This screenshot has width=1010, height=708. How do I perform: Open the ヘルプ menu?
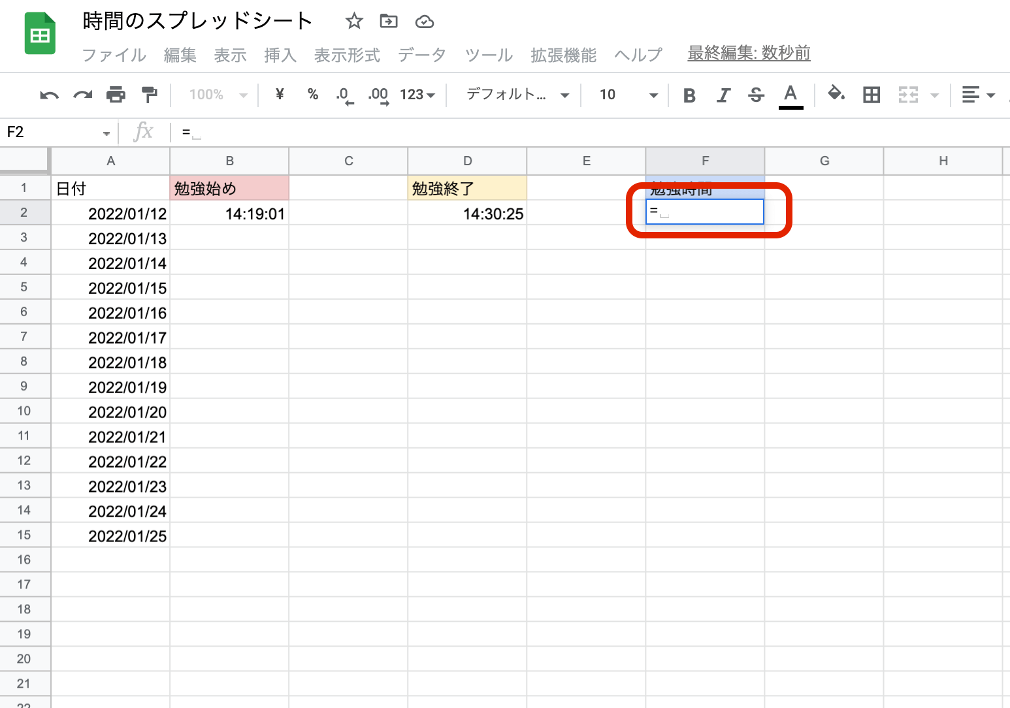[638, 55]
